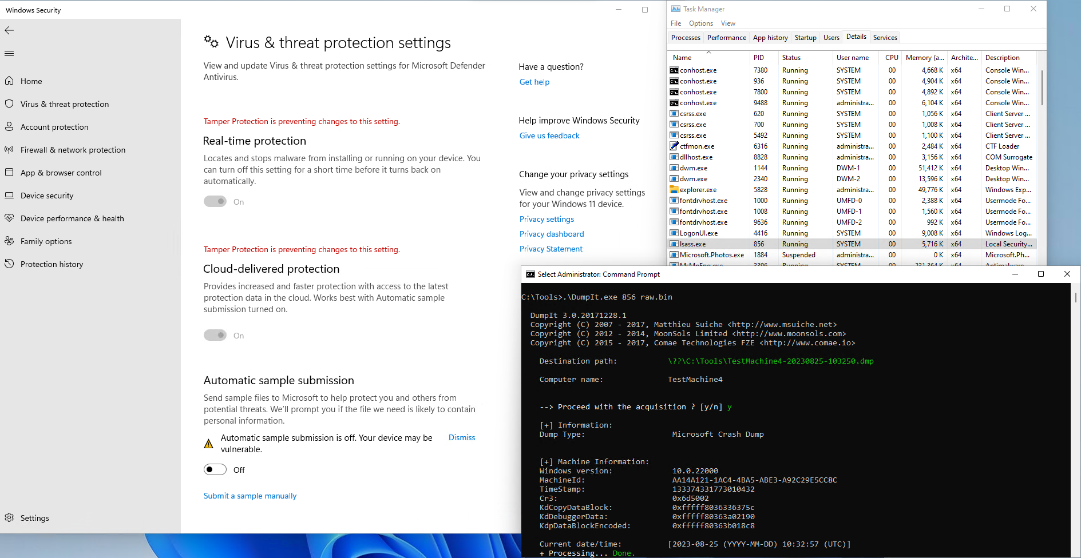Click the Task Manager vertical scrollbar
This screenshot has height=558, width=1081.
[1042, 87]
